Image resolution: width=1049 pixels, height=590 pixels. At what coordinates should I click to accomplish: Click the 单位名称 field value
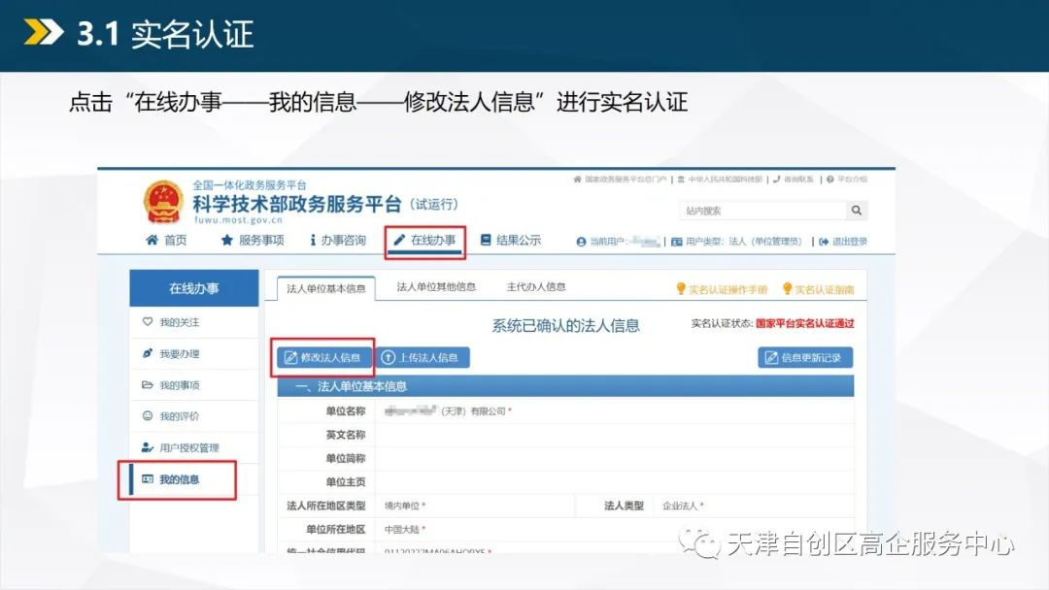click(446, 410)
